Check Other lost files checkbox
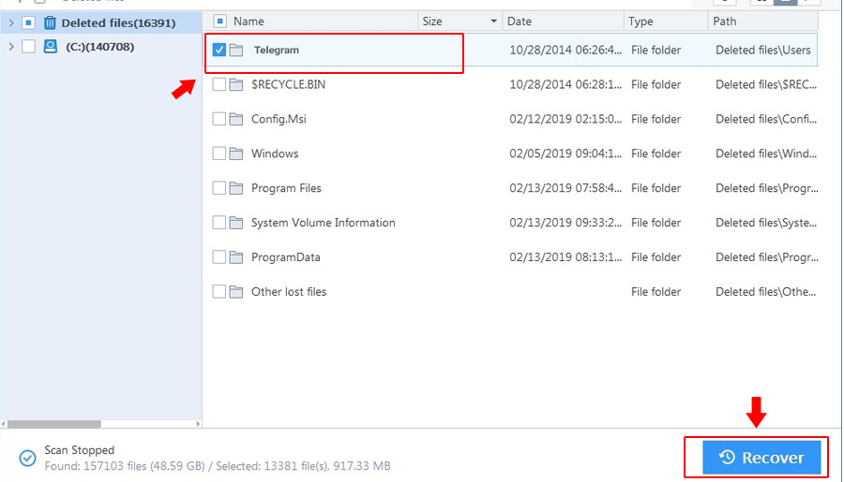 click(219, 291)
